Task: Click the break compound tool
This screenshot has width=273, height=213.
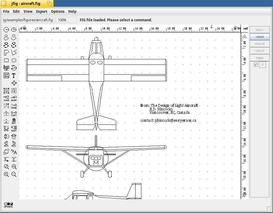Action: [x=14, y=91]
